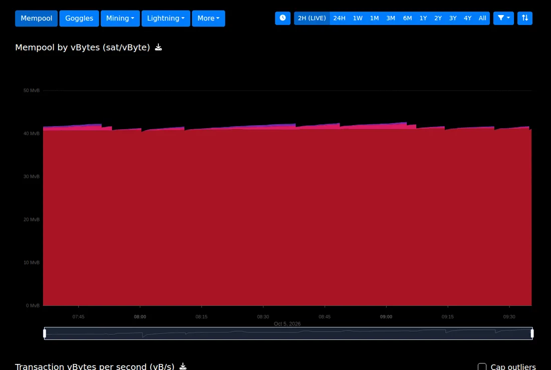Open the Mempool tab
This screenshot has height=370, width=551.
(36, 18)
